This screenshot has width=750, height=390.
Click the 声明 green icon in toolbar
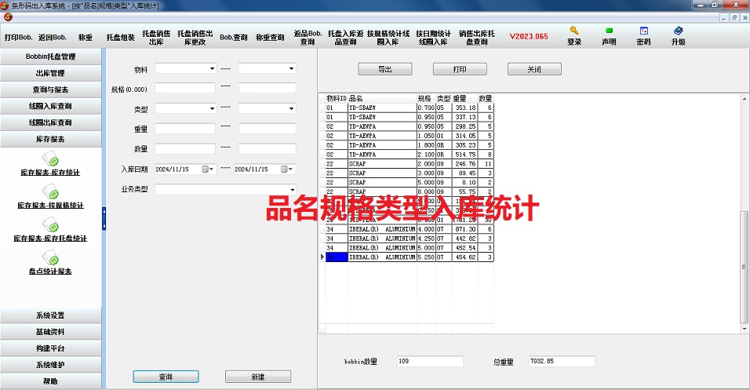[609, 32]
